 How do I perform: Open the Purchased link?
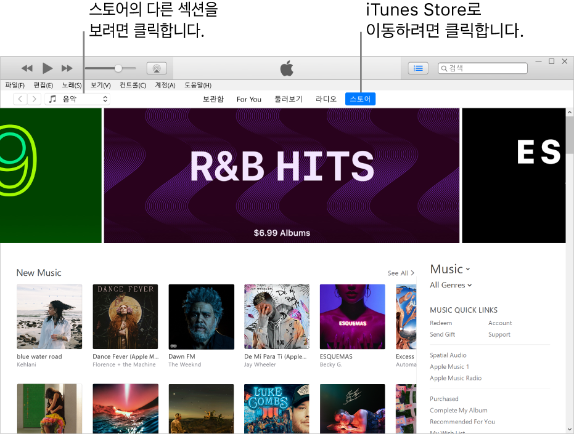click(444, 398)
